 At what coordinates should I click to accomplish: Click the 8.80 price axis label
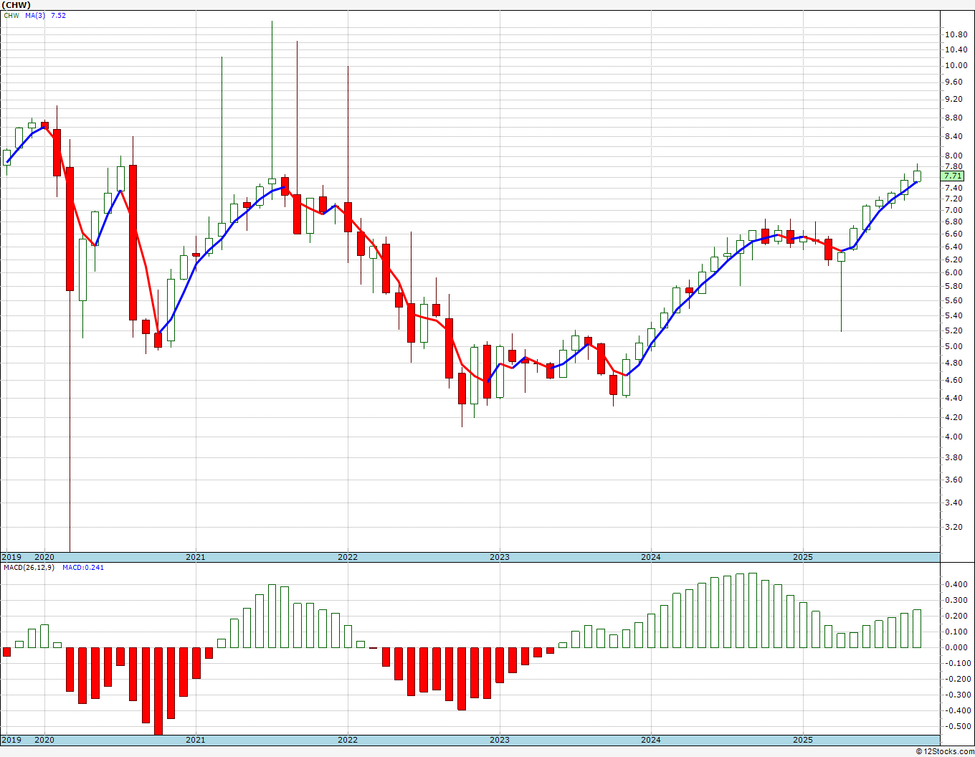pyautogui.click(x=953, y=118)
